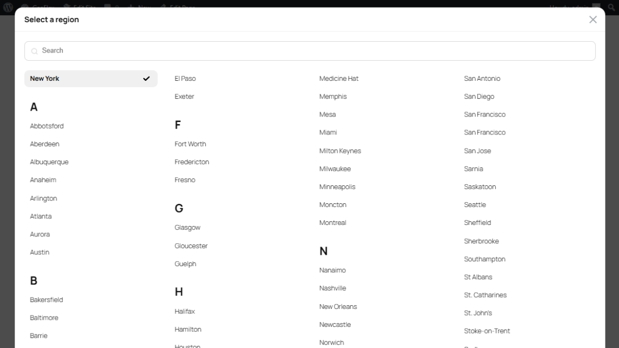619x348 pixels.
Task: Close the Select a region dialog
Action: (592, 20)
